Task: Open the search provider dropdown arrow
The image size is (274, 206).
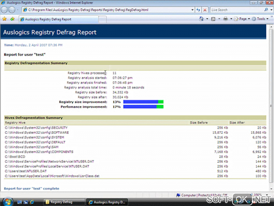Action: pyautogui.click(x=271, y=10)
